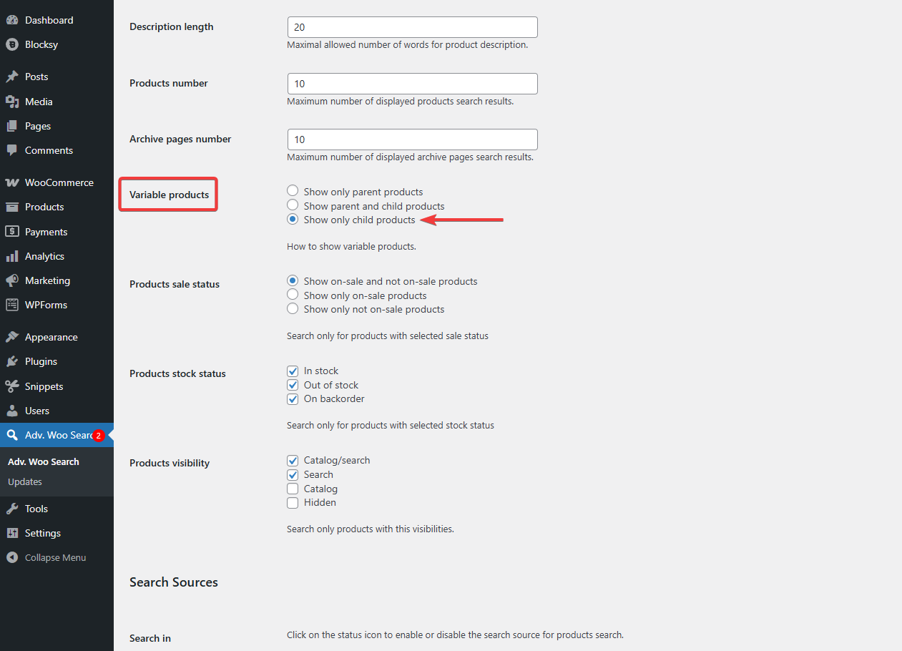Click the Dashboard gauge icon
This screenshot has height=651, width=902.
(12, 20)
